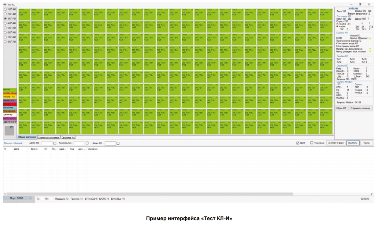Enable the 'Фиксация' checkbox

(x=312, y=143)
